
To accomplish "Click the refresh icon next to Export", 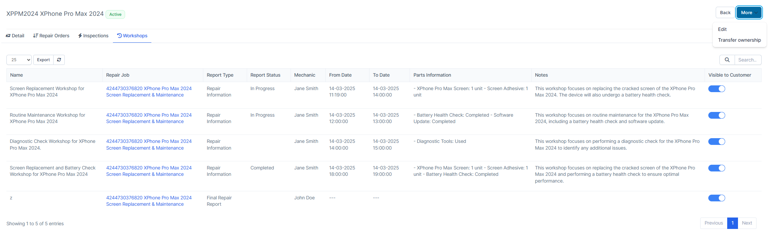I will point(59,60).
